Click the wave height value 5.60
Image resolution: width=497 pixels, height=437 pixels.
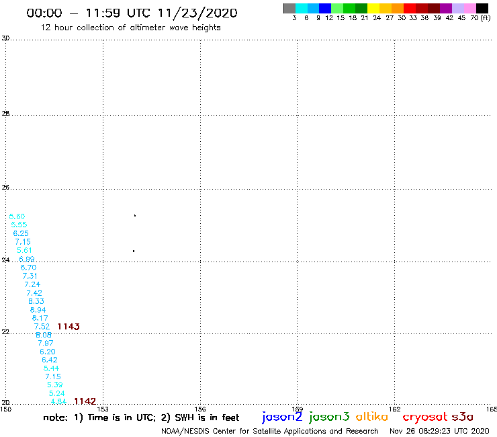coord(17,216)
